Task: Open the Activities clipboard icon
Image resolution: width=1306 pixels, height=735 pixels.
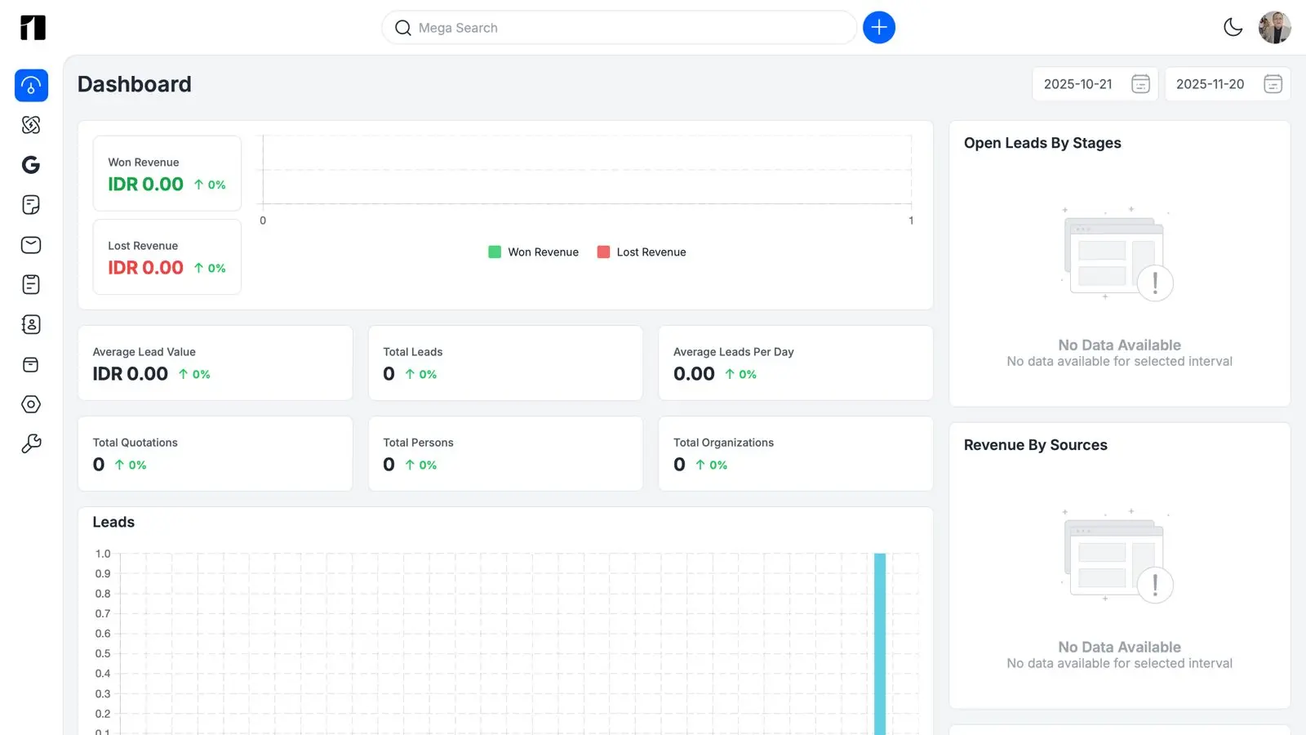Action: pyautogui.click(x=30, y=284)
